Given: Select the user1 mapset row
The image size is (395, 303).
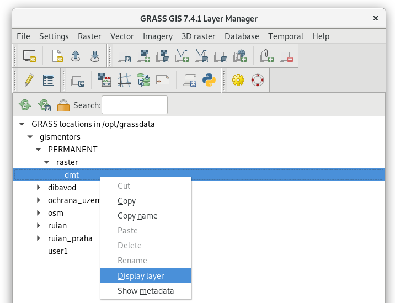Looking at the screenshot, I should [x=58, y=251].
